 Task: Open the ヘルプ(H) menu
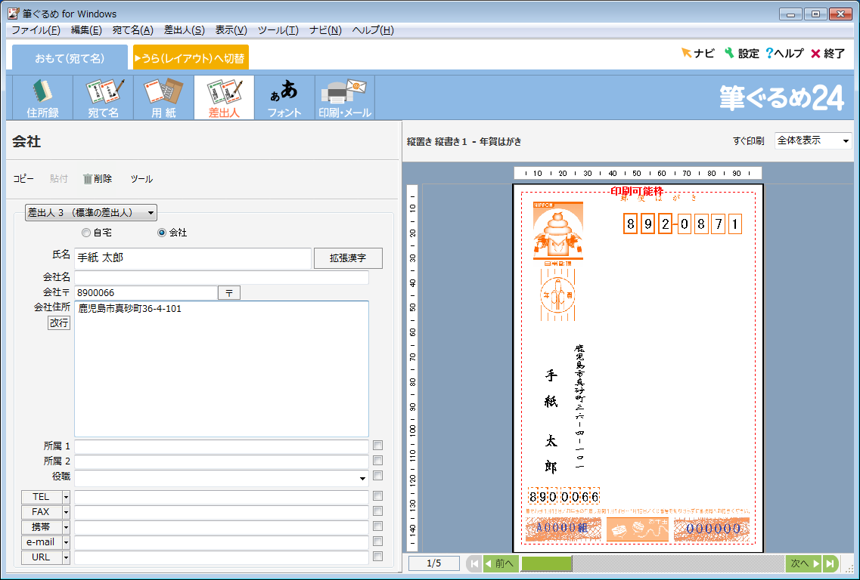coord(373,30)
